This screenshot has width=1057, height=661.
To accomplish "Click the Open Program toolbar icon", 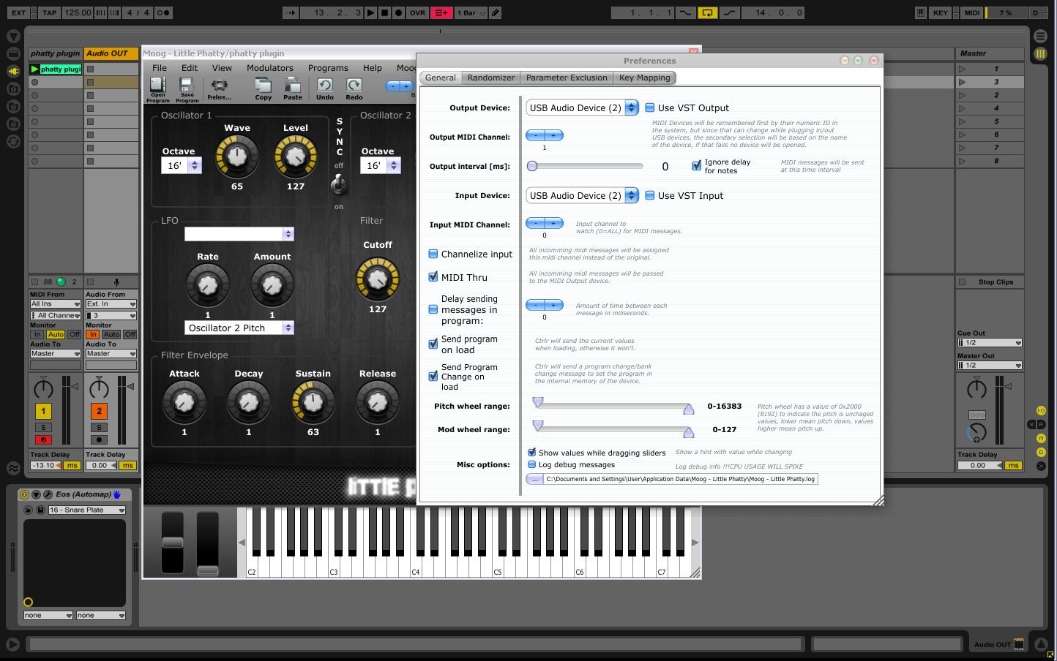I will coord(158,86).
